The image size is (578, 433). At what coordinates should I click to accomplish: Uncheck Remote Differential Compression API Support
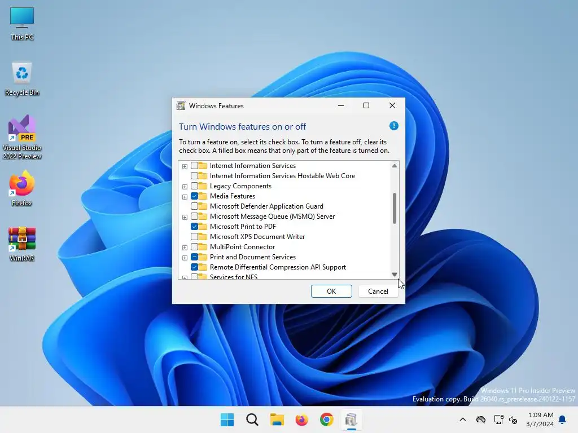[x=194, y=267]
